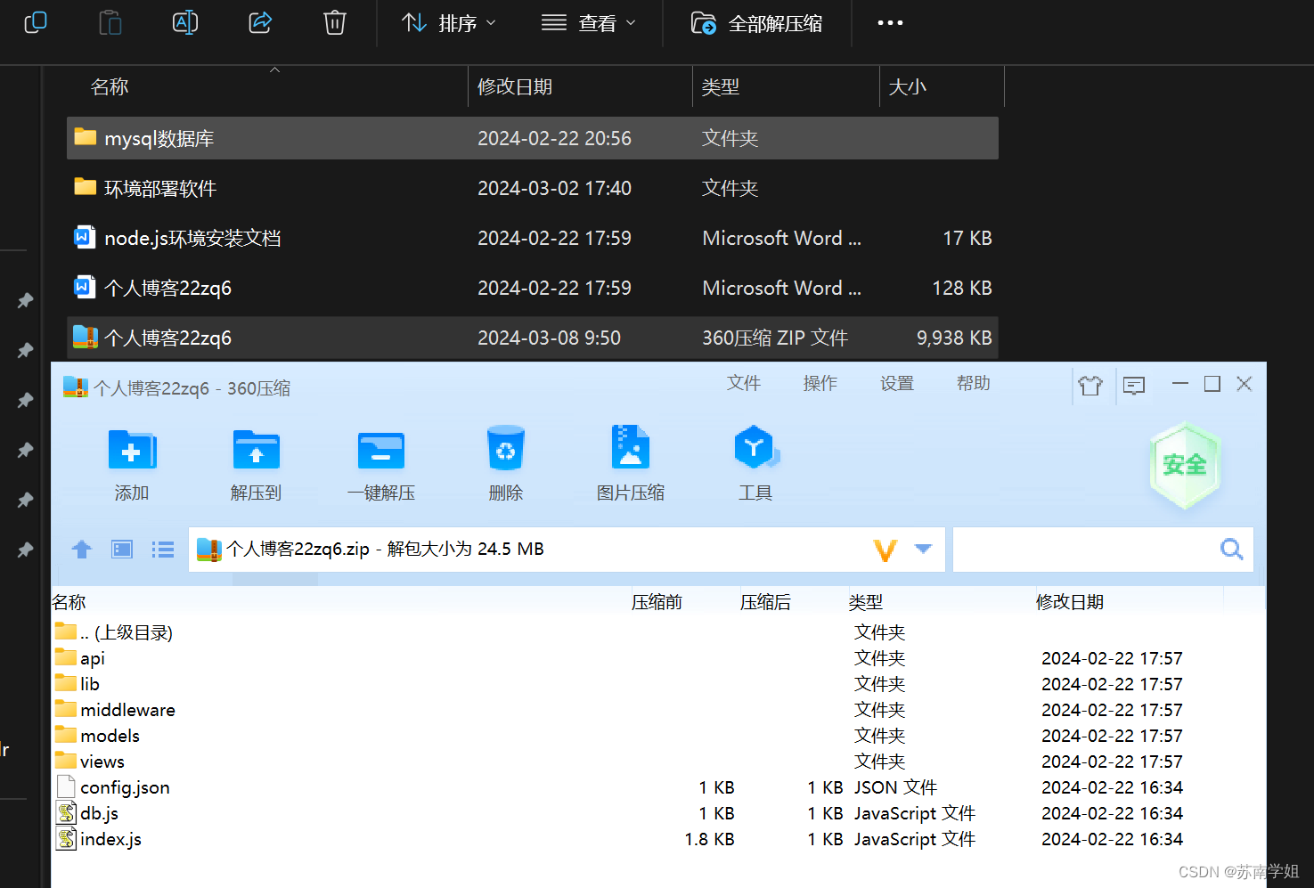Select config.json in the archive list
Viewport: 1314px width, 888px height.
click(124, 786)
